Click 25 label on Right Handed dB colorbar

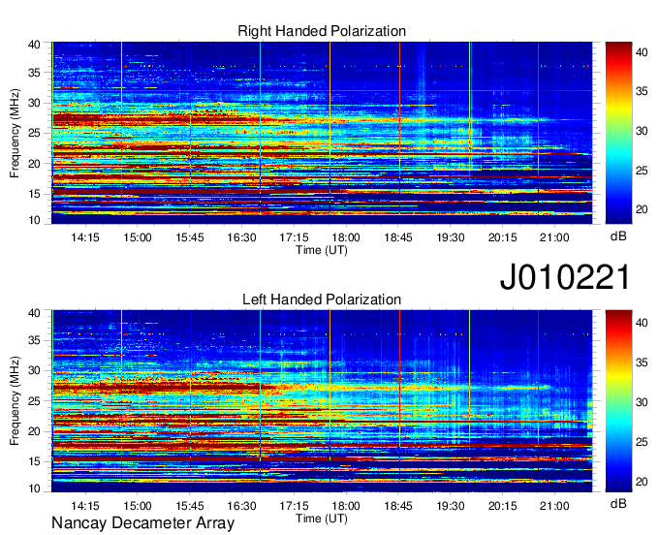642,171
